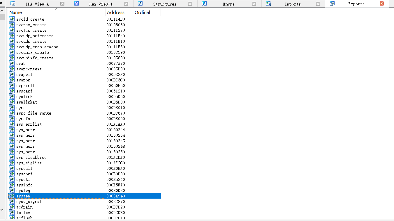Close the Exports tab with red X
This screenshot has height=221, width=394.
coord(382,3)
